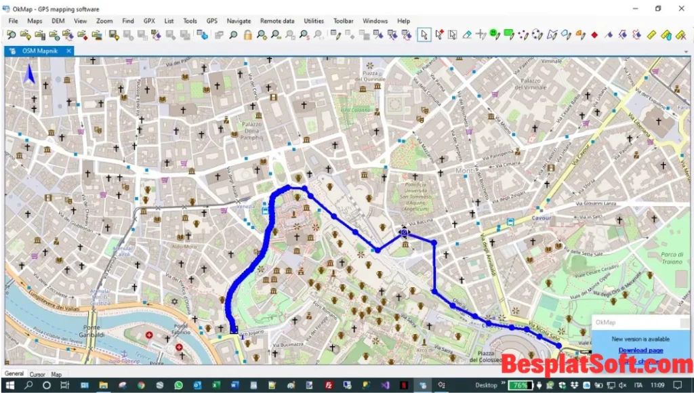This screenshot has height=393, width=694.
Task: Click the crosshair move tool icon
Action: 480,35
